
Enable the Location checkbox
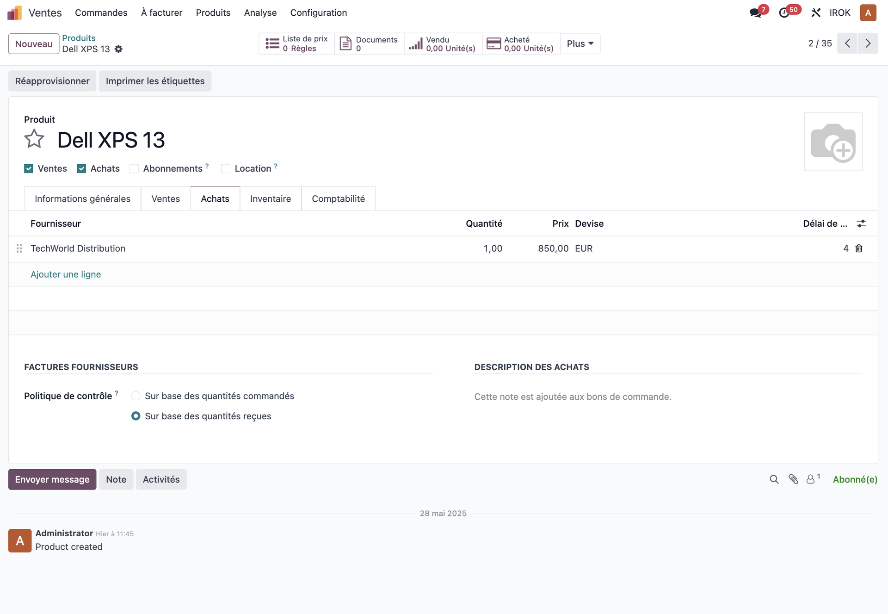pyautogui.click(x=226, y=168)
